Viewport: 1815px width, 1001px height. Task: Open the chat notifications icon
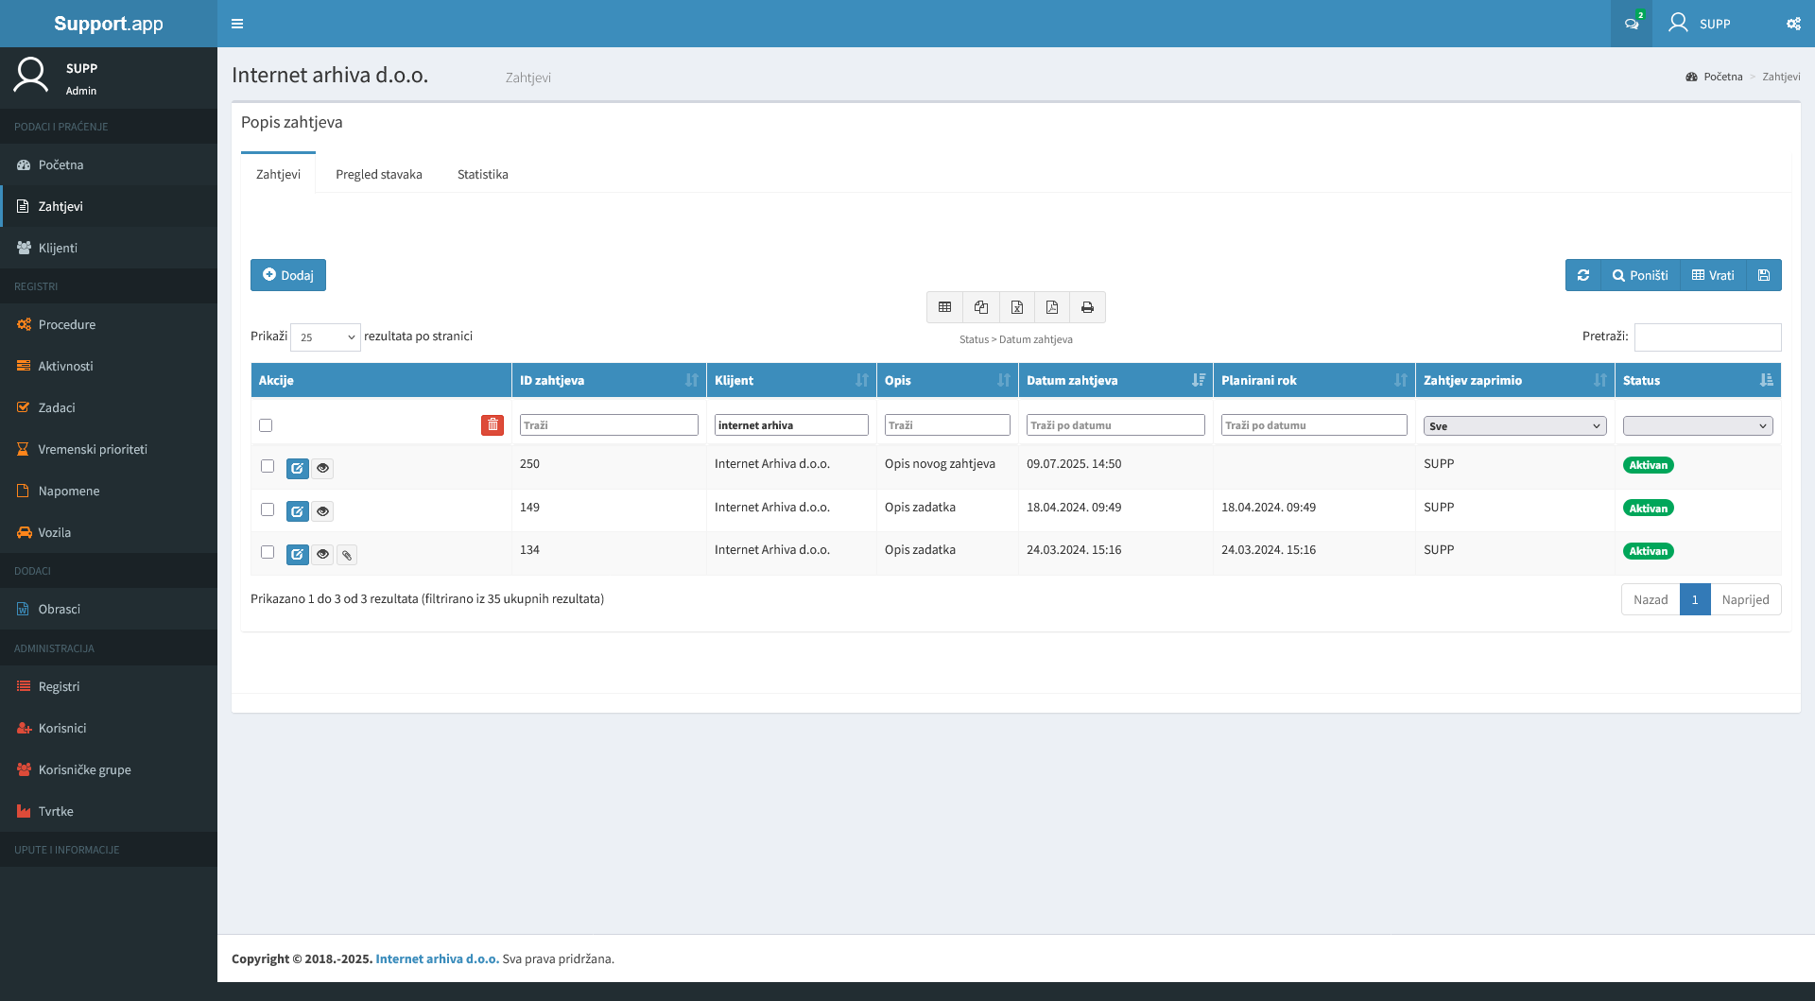(x=1632, y=24)
